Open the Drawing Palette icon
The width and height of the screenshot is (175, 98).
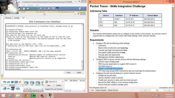pos(53,8)
